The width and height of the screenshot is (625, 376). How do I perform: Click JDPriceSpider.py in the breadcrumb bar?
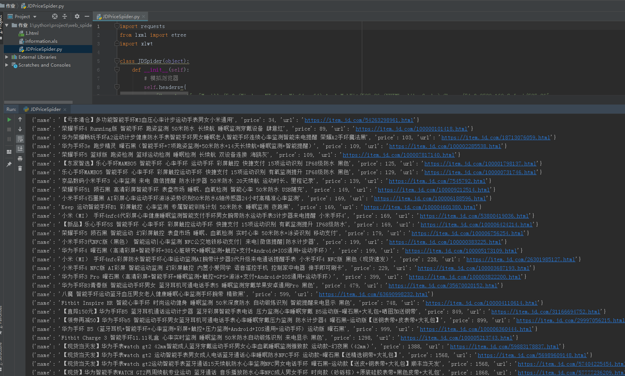(42, 6)
